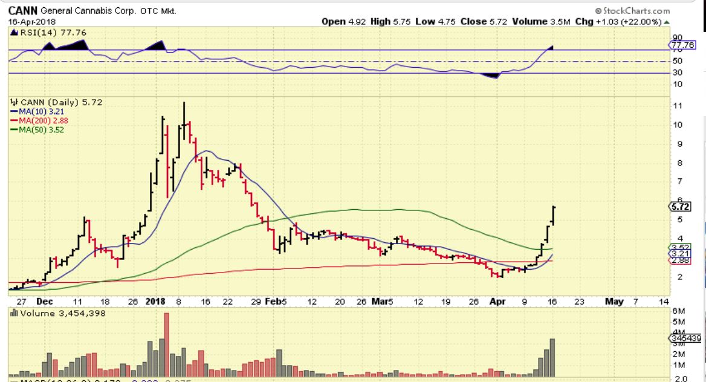This screenshot has width=706, height=382.
Task: Click the Close 5.72 value in the header
Action: coord(484,22)
